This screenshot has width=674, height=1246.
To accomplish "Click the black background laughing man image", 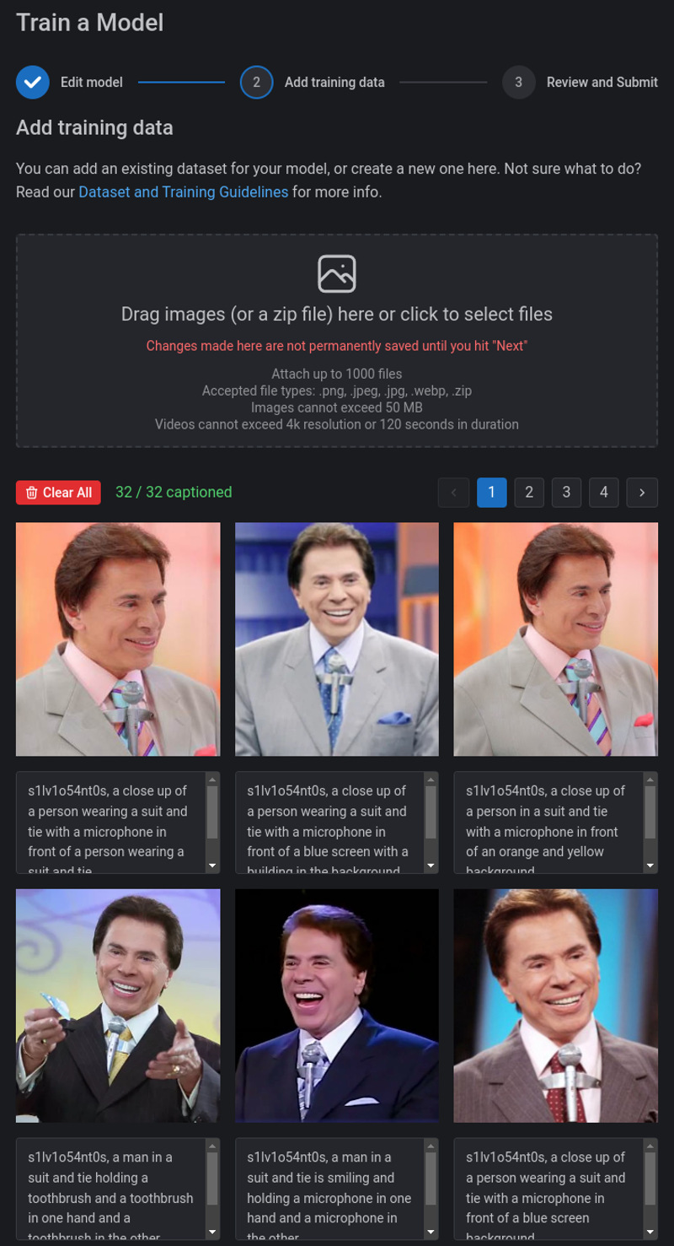I will [337, 1005].
